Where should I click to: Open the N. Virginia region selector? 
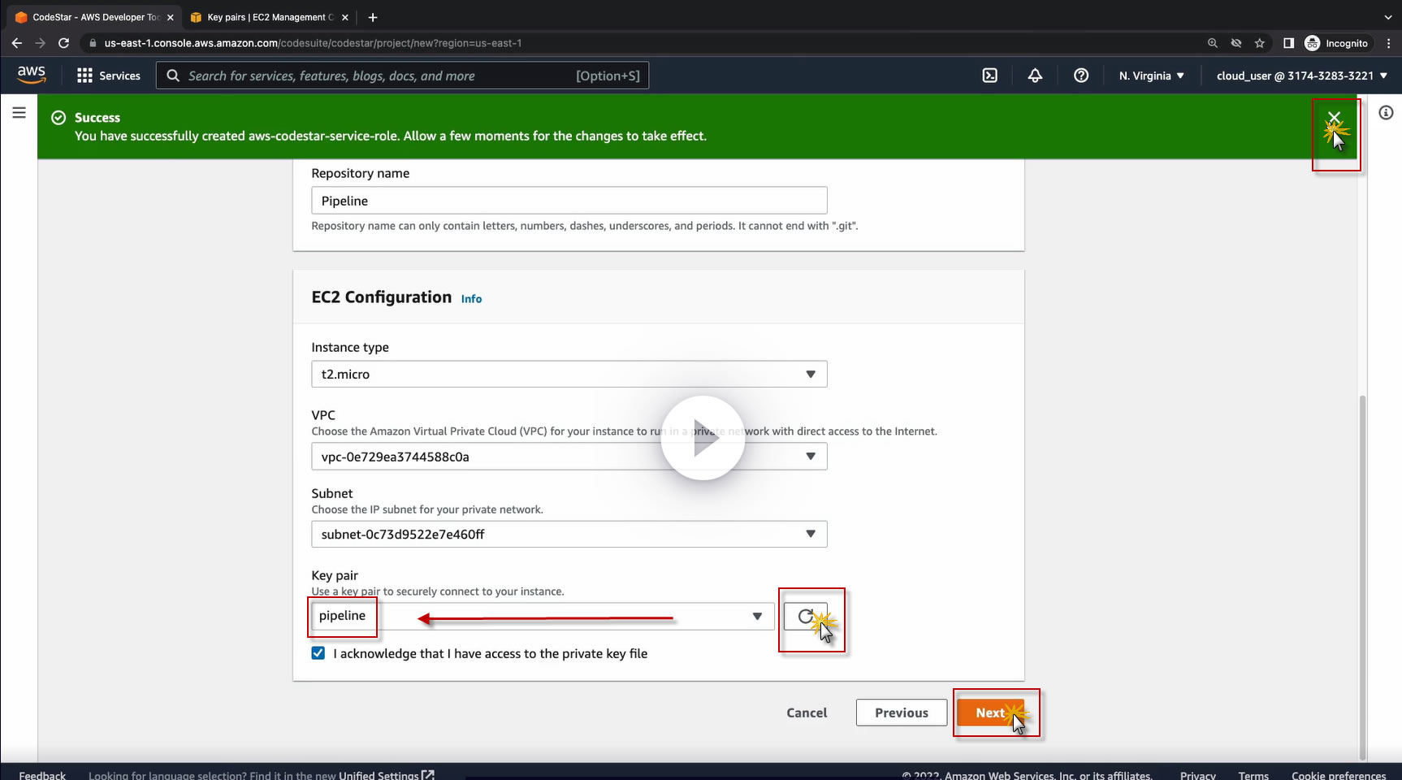click(1151, 76)
